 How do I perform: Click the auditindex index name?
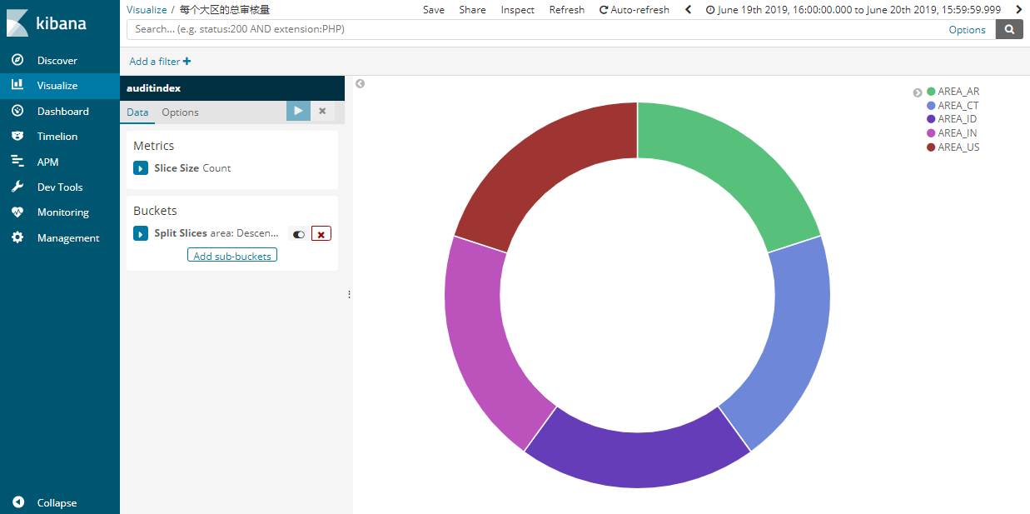point(154,87)
